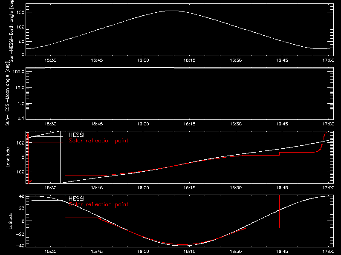Click the -40 tick label on the Latitude axis
Screen dimensions: 341x255
[20, 246]
